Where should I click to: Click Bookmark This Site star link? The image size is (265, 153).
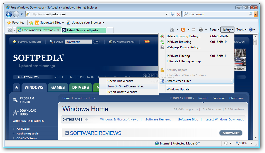coord(27,42)
